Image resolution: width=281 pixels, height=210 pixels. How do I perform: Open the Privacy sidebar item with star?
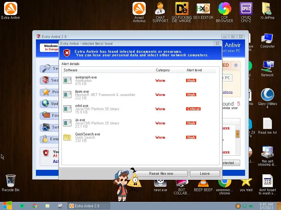click(49, 92)
